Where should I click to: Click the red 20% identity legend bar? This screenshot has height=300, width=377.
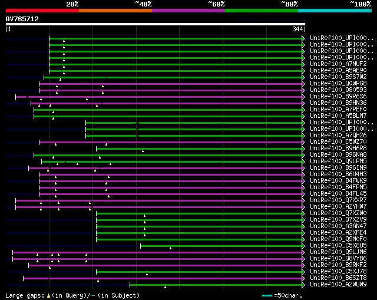pyautogui.click(x=42, y=10)
